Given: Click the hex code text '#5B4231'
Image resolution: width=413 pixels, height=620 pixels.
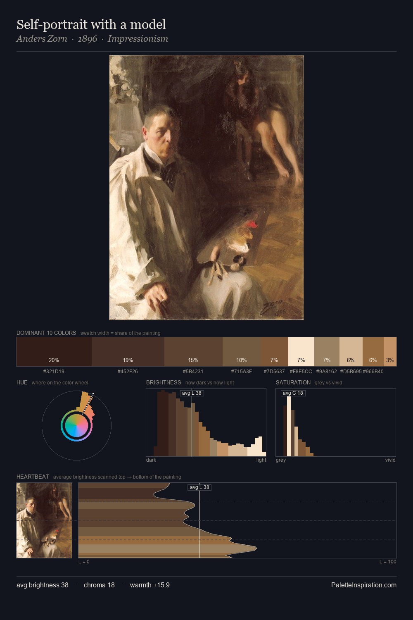Looking at the screenshot, I should tap(193, 372).
